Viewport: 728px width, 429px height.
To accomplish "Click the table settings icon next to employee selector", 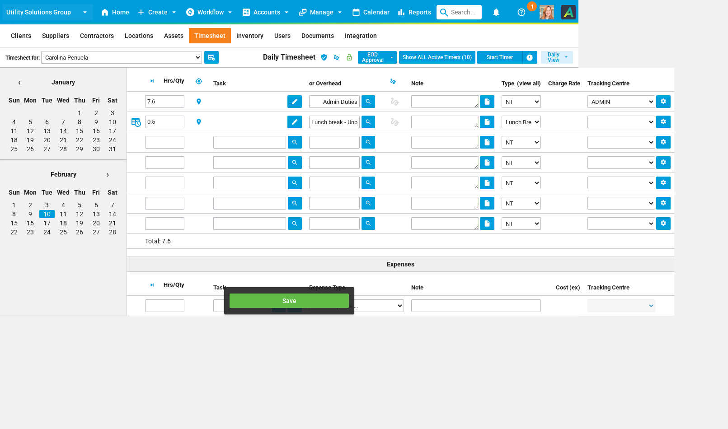I will [211, 57].
